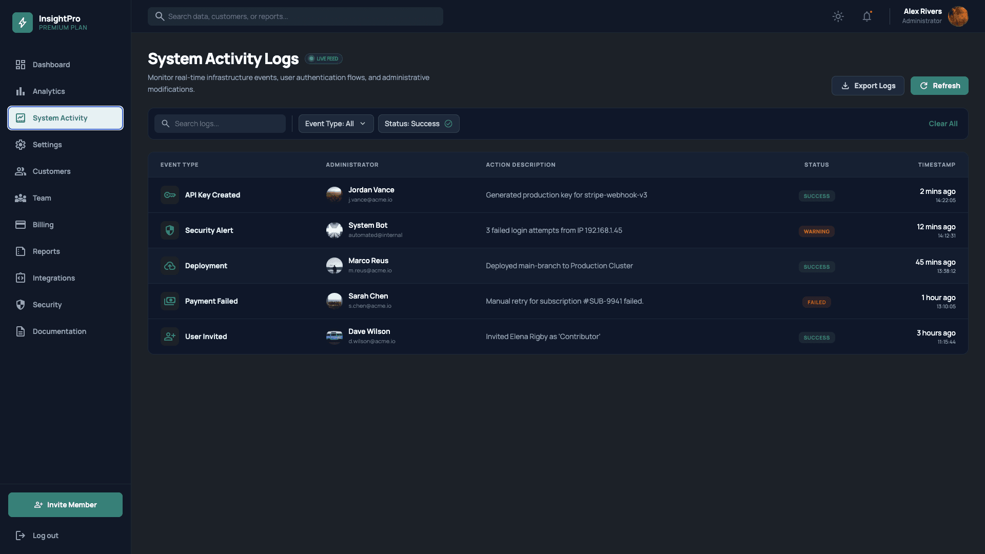This screenshot has height=554, width=985.
Task: Click the Refresh button
Action: pyautogui.click(x=939, y=86)
